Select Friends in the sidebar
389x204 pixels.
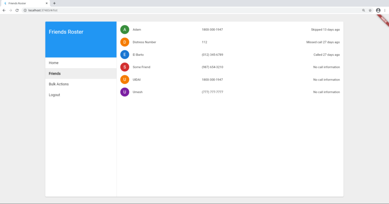tap(81, 73)
